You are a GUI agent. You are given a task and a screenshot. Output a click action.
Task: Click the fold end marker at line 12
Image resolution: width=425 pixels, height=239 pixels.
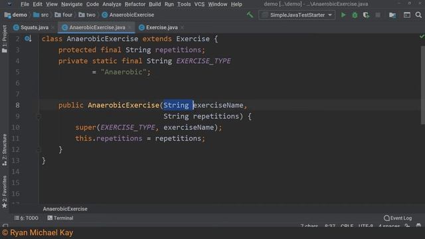(39, 149)
